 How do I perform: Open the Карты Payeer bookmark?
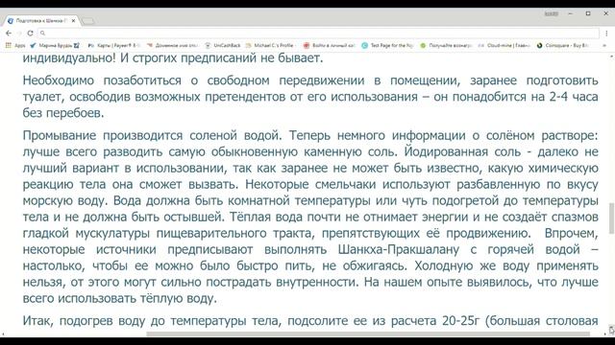click(x=113, y=45)
